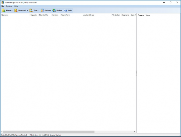Click the Update globe icon
This screenshot has height=137, width=181.
coord(54,10)
